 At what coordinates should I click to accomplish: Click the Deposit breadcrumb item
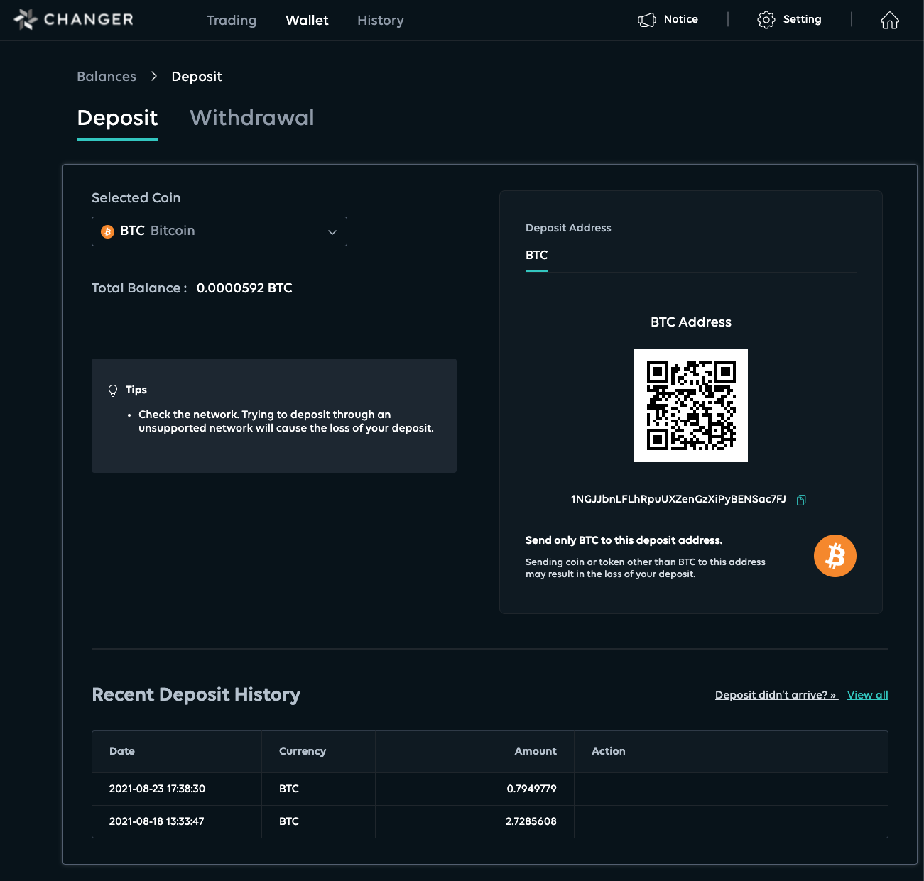point(197,76)
